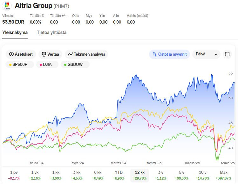Click the Viimeisin label
The width and height of the screenshot is (238, 184).
tap(9, 16)
